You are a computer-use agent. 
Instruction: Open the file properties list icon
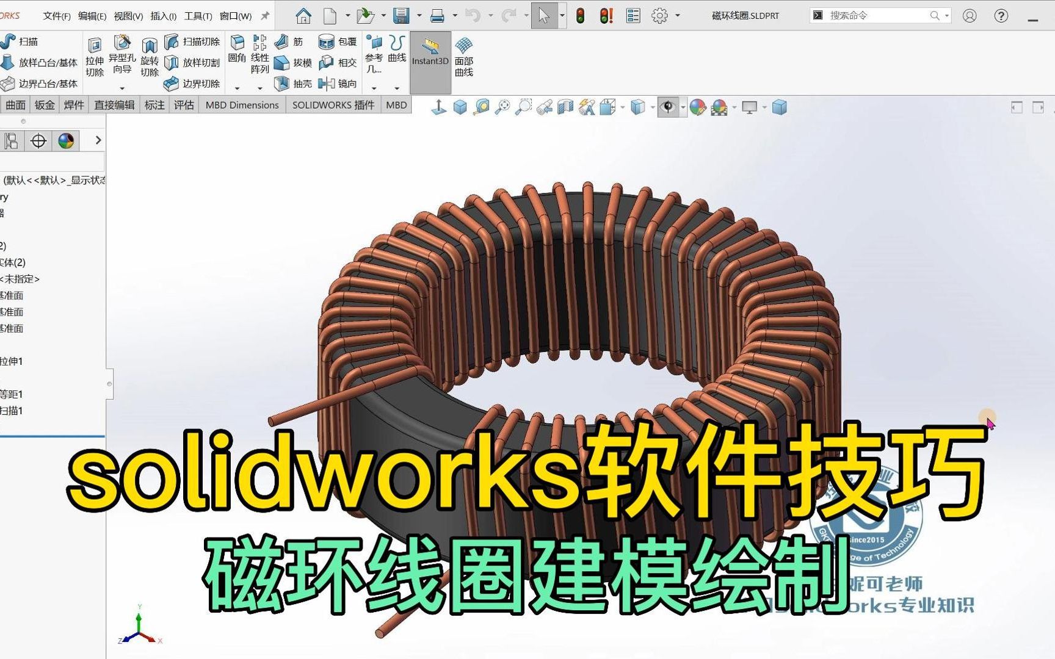(633, 16)
